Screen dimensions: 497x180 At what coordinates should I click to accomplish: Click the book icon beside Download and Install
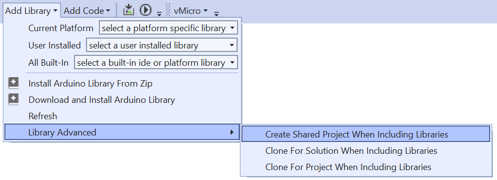point(13,99)
